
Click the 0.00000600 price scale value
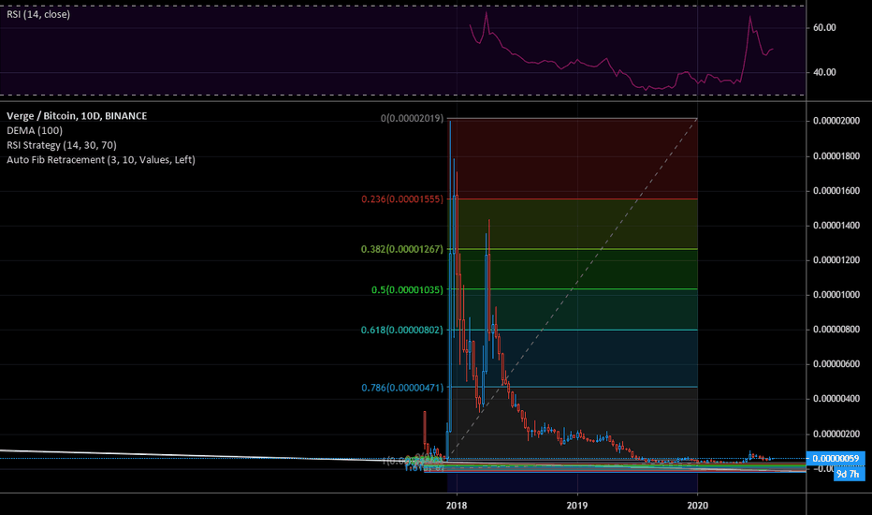836,363
